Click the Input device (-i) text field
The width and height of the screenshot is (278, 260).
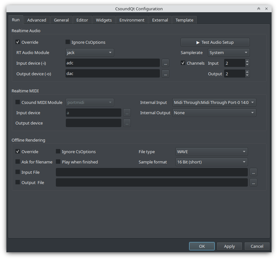coord(113,63)
